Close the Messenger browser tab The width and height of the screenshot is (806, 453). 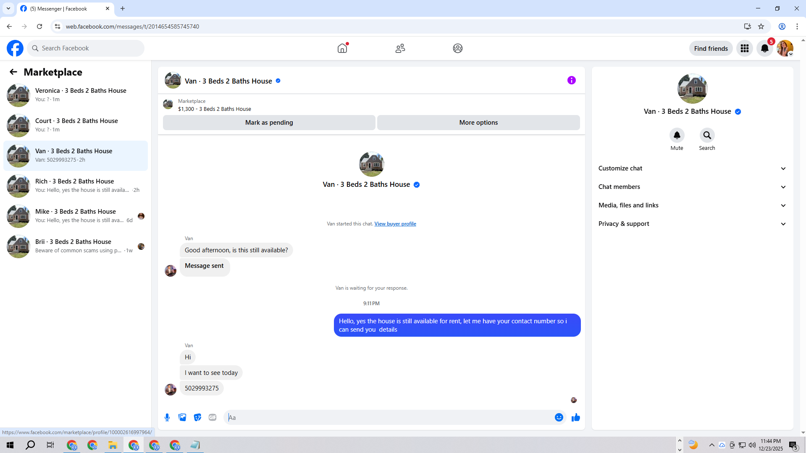pos(108,8)
